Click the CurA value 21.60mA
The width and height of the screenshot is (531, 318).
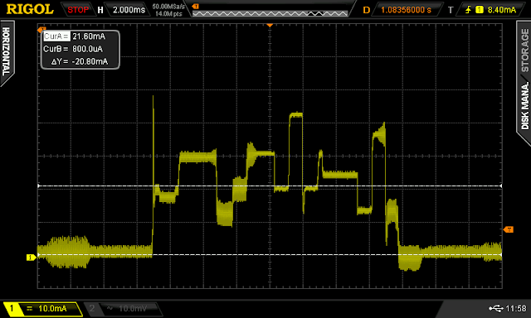coord(89,36)
